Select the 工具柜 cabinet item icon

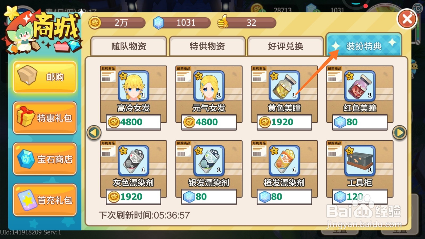pyautogui.click(x=360, y=161)
